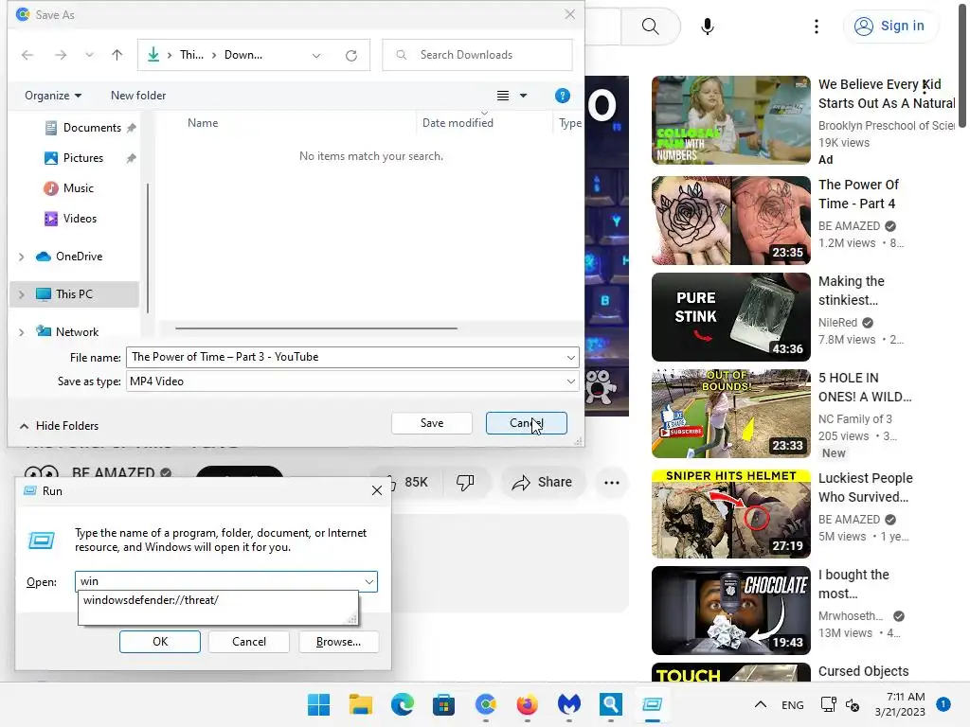Open 5 HOLE IN ONES video thumbnail

730,413
